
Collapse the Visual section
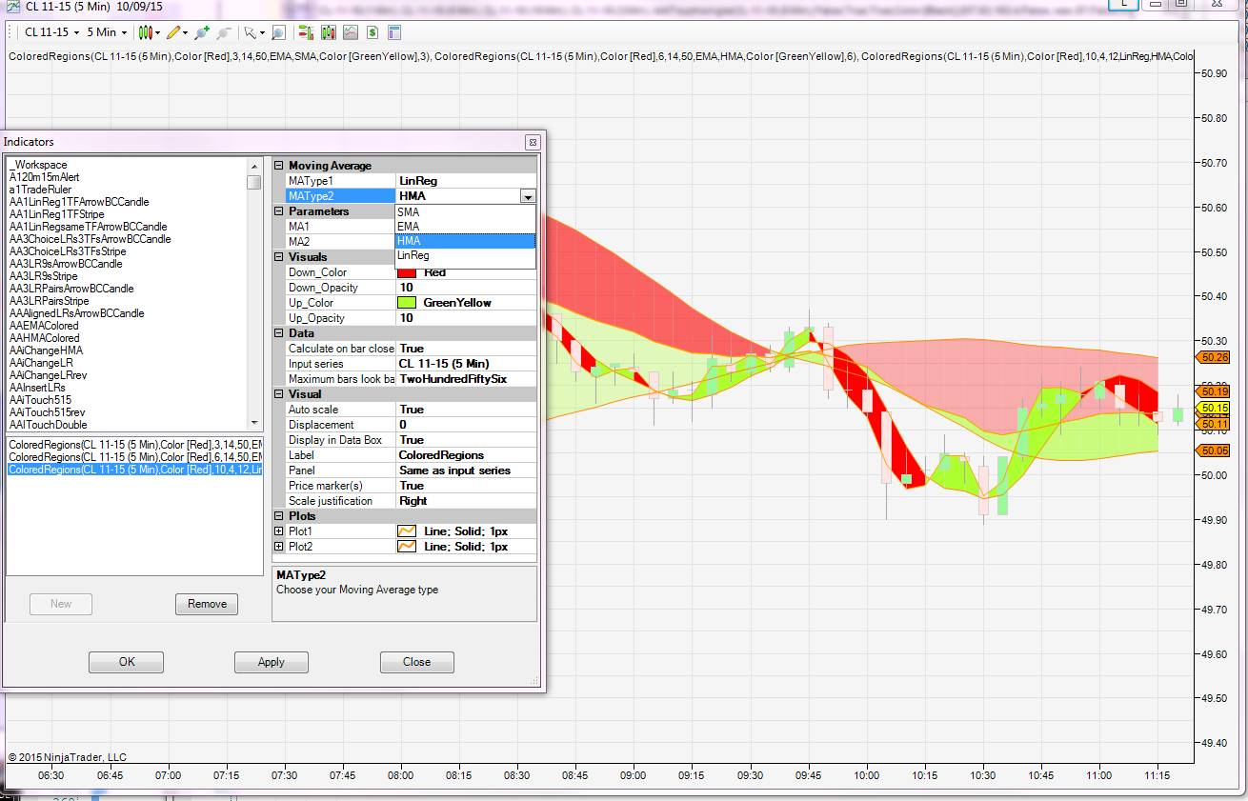(x=279, y=394)
